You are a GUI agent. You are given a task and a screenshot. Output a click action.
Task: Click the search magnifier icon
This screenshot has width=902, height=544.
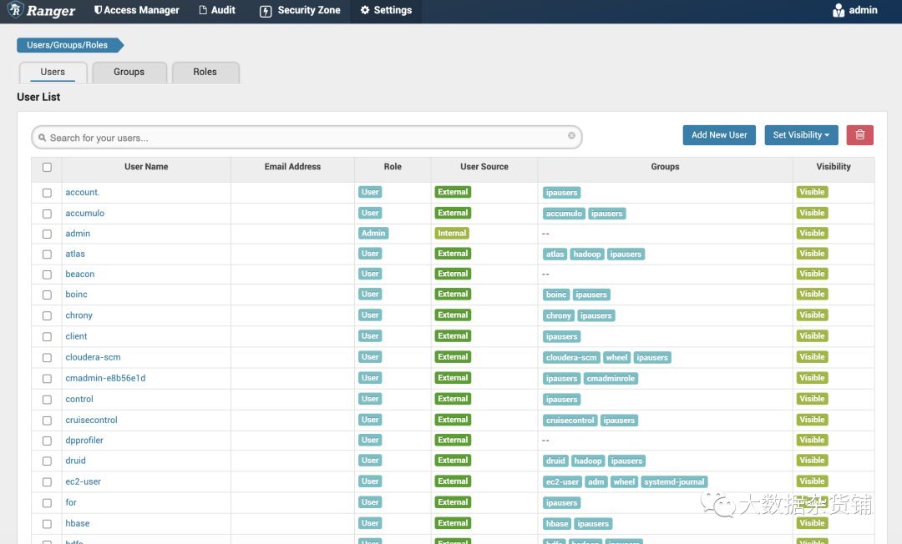point(42,138)
